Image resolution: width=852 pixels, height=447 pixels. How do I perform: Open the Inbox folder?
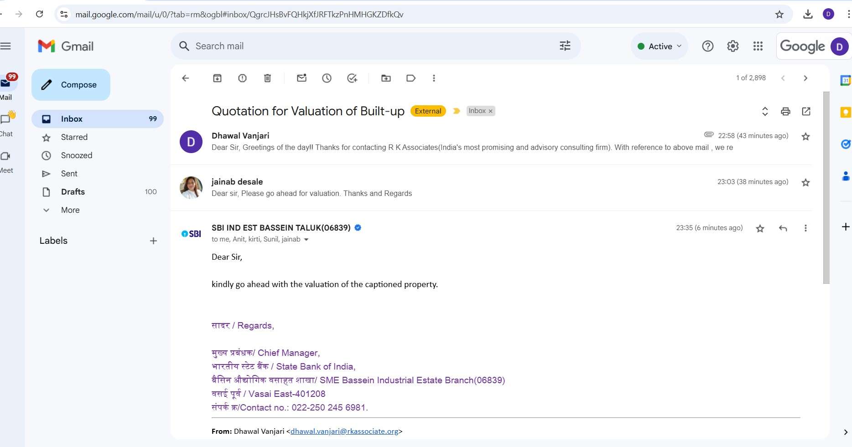click(x=98, y=119)
